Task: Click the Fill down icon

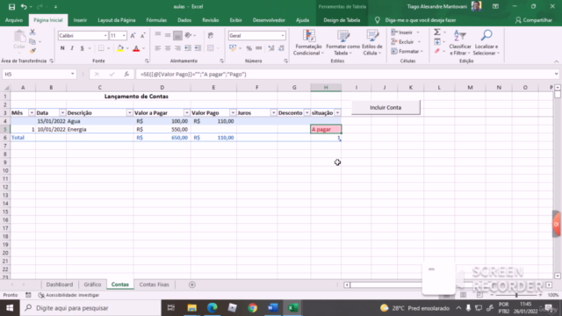Action: click(x=437, y=42)
